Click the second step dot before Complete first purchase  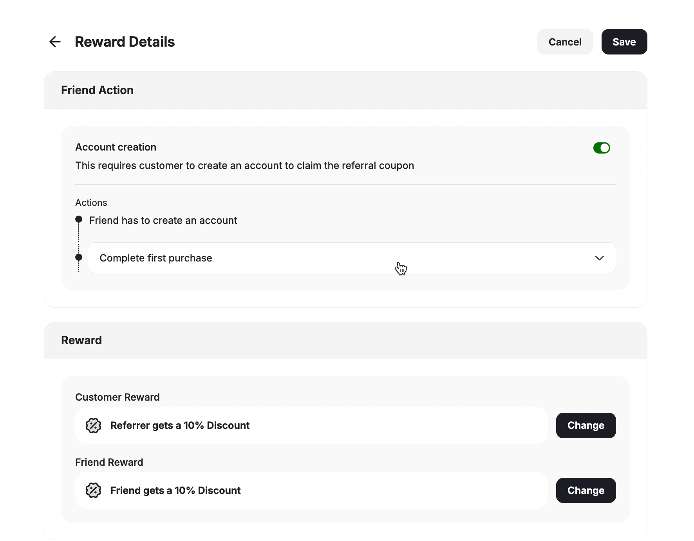point(78,258)
